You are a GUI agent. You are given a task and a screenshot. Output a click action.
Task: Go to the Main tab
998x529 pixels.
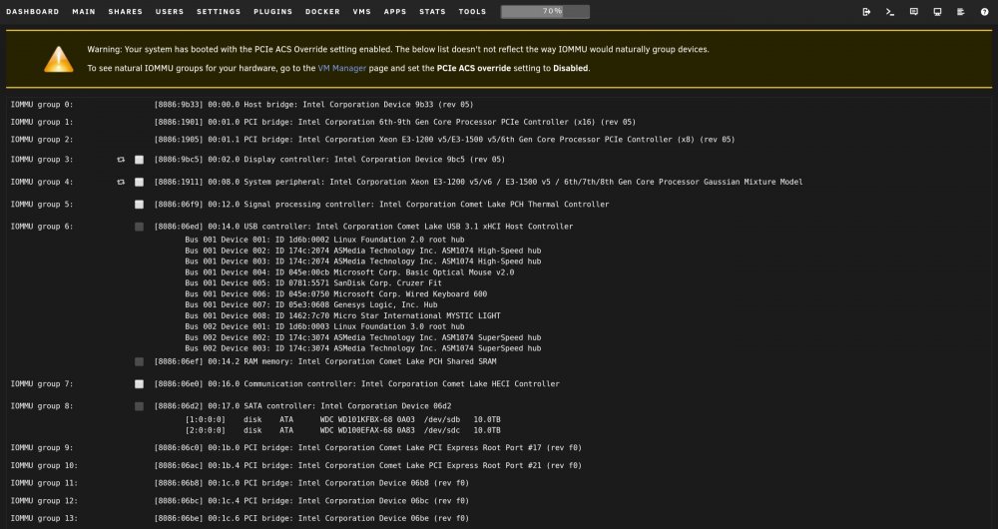point(84,11)
